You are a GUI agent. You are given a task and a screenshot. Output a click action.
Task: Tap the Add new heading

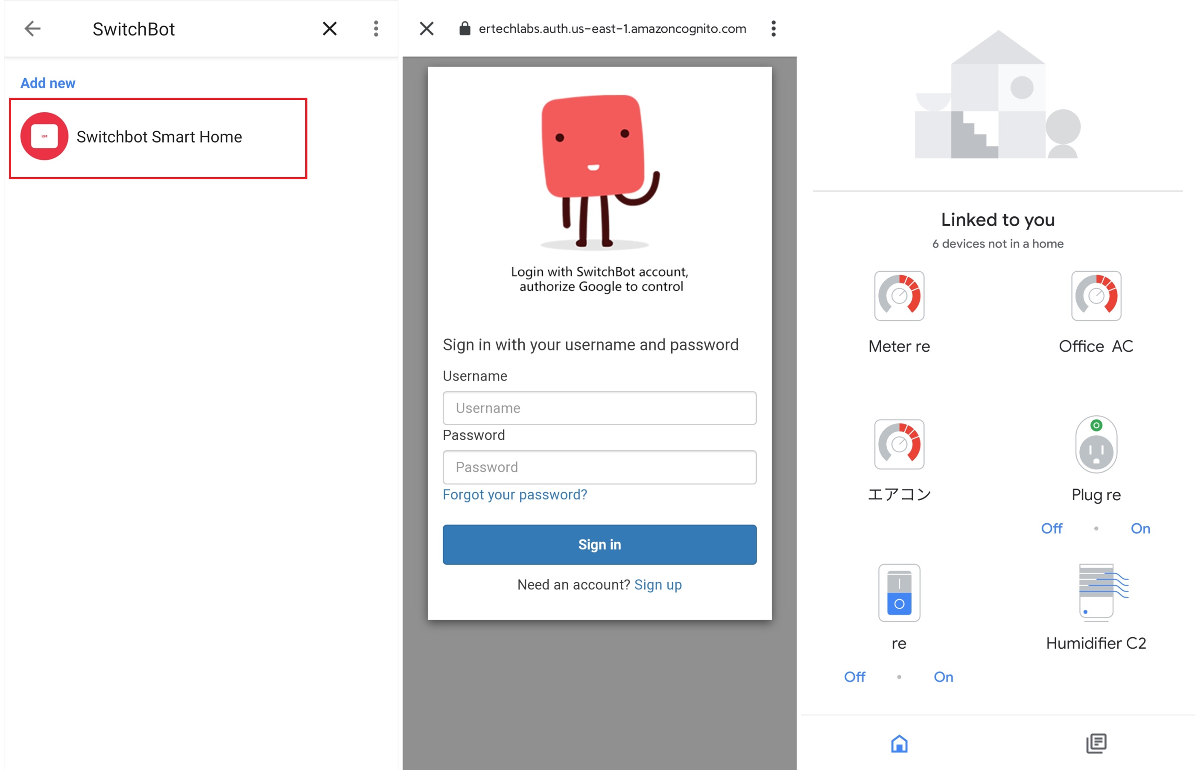click(47, 83)
